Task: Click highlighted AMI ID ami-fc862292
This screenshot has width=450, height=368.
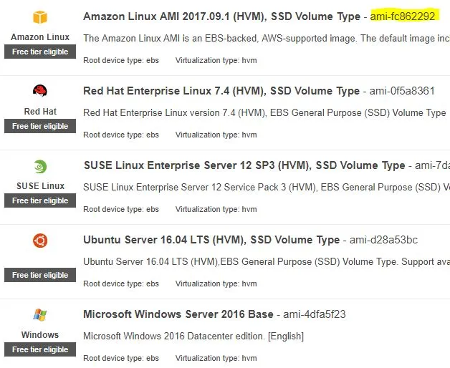Action: coord(403,16)
